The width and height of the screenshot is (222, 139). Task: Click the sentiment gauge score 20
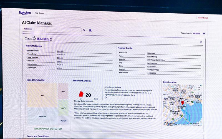coord(88,95)
